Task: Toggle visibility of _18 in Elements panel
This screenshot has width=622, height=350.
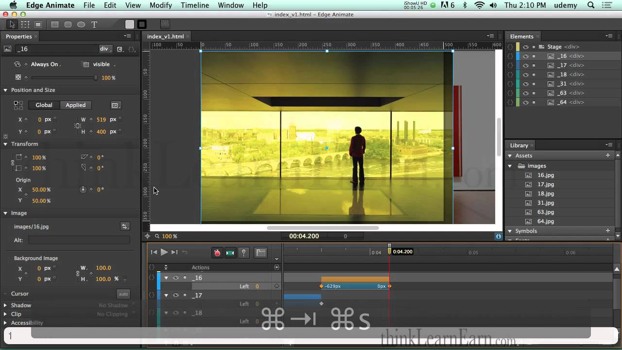Action: pos(526,74)
